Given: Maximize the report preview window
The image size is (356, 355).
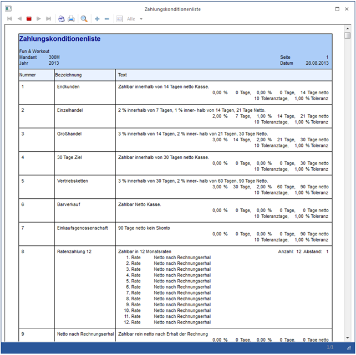Looking at the screenshot, I should coord(337,9).
